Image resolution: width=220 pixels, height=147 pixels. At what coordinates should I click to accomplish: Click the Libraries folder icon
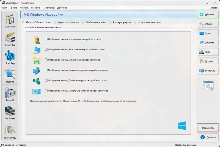37,61
